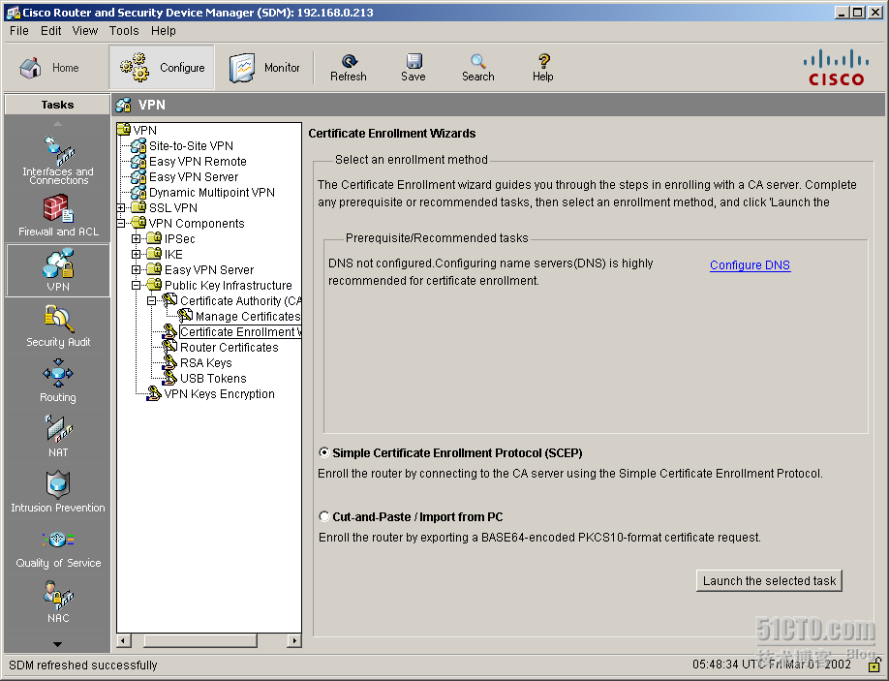Open the Help question mark icon
The image size is (889, 681).
[x=543, y=61]
